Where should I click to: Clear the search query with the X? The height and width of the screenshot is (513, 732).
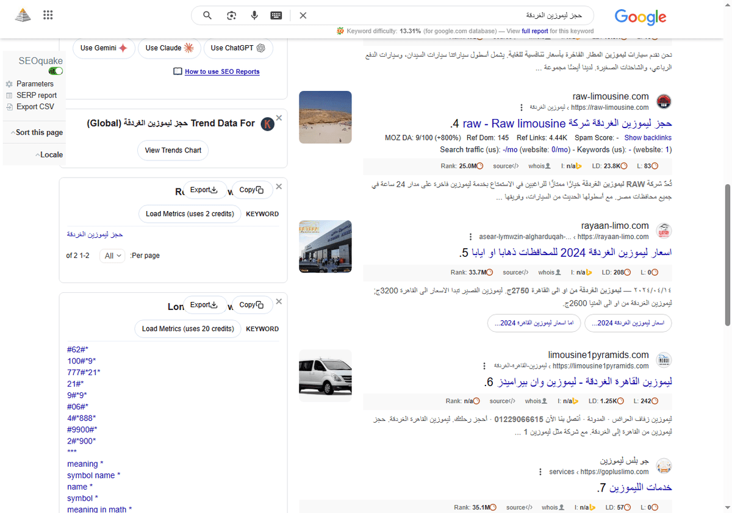303,15
